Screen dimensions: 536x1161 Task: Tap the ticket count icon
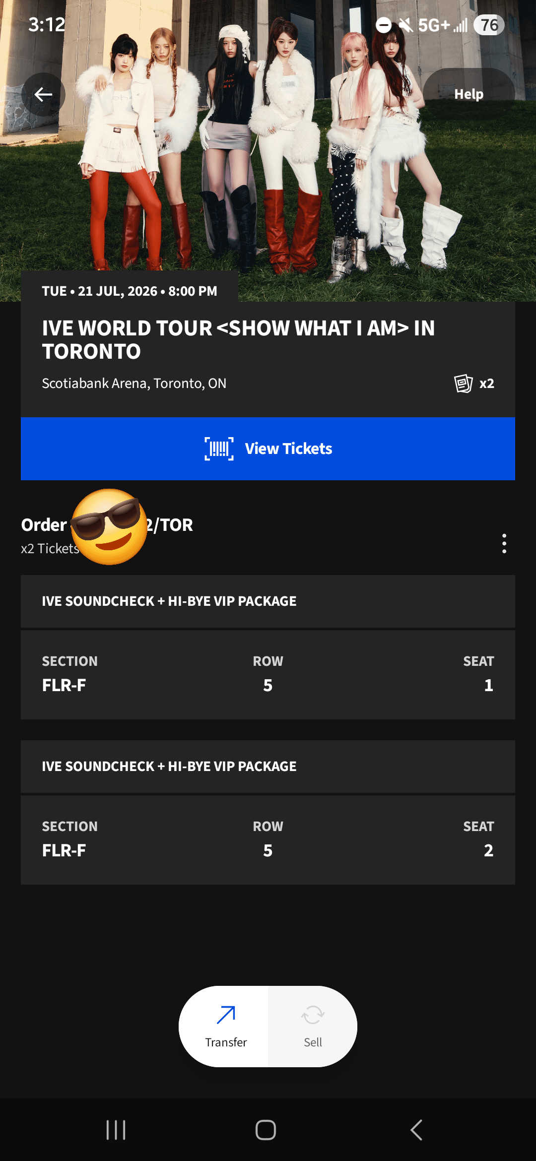464,384
